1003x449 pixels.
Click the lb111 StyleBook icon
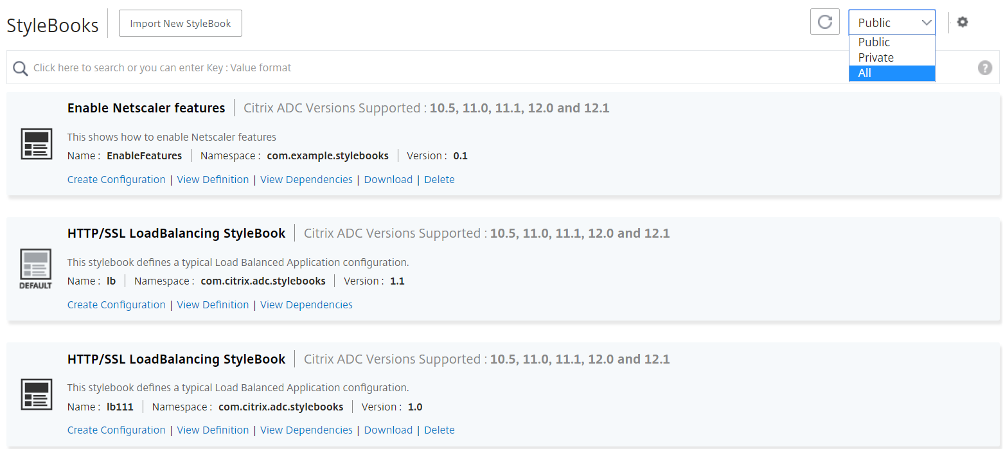click(36, 394)
